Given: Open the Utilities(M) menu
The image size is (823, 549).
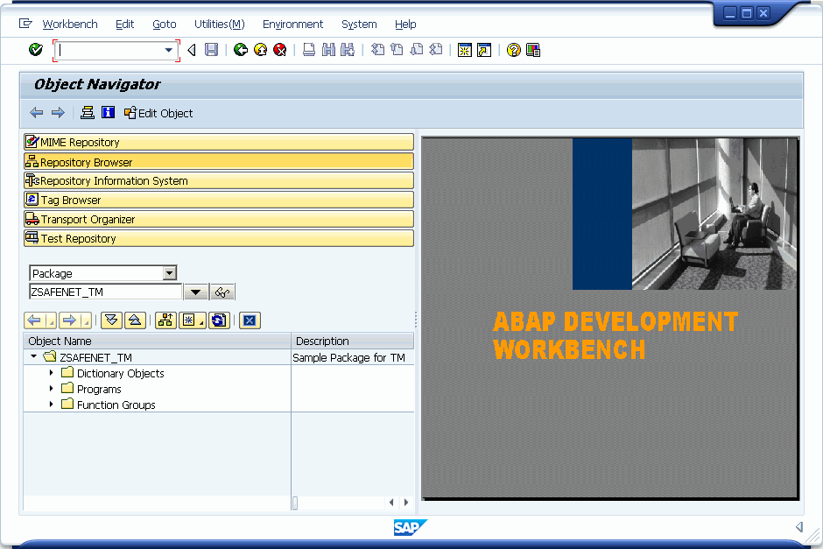Looking at the screenshot, I should click(220, 25).
